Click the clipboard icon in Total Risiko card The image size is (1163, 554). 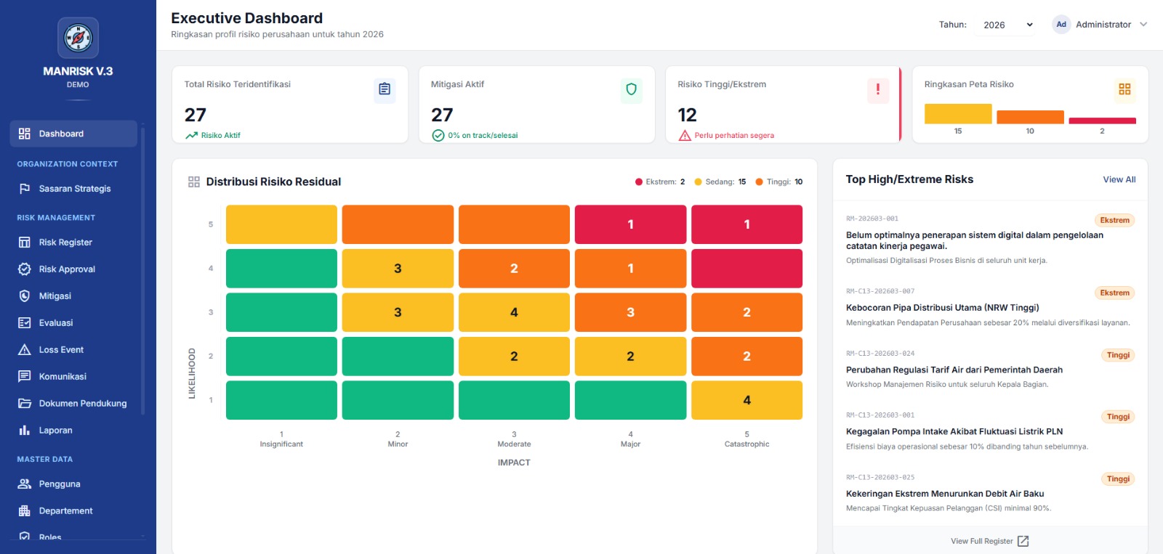[x=385, y=89]
